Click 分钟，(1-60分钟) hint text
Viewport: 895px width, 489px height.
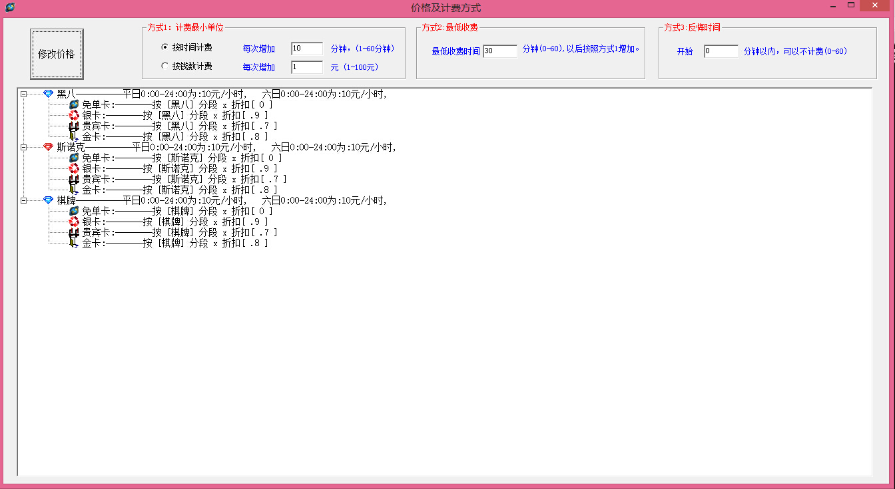[x=362, y=49]
